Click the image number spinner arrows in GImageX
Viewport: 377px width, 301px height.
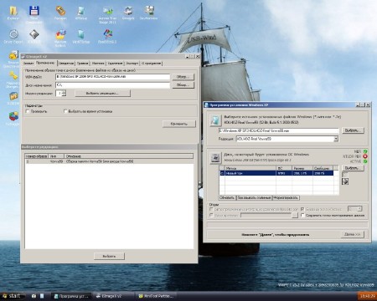[64, 94]
